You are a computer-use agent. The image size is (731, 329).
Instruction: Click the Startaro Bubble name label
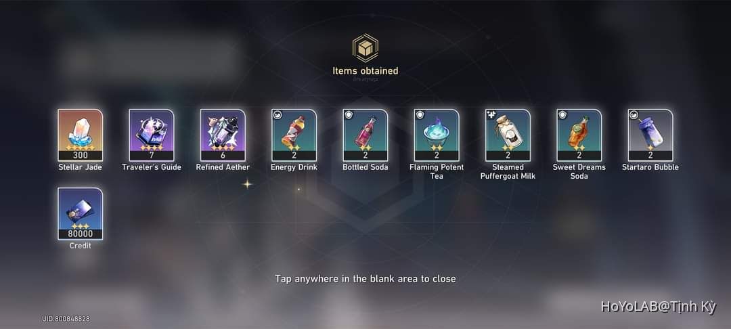tap(650, 167)
